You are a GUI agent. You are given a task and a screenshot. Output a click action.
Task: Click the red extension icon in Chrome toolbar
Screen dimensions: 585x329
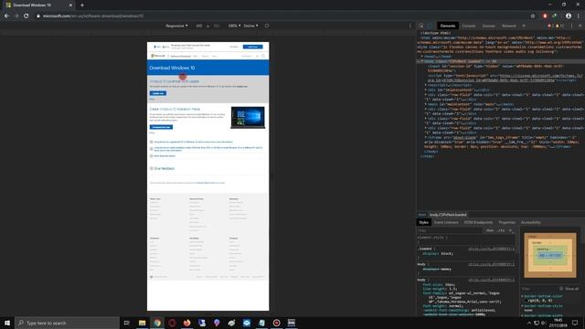click(545, 16)
